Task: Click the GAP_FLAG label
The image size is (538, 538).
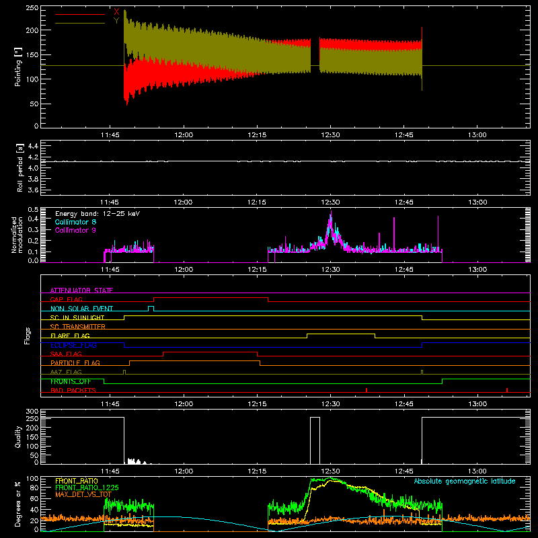Action: (x=66, y=299)
